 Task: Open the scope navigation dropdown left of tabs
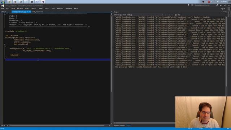(4, 12)
